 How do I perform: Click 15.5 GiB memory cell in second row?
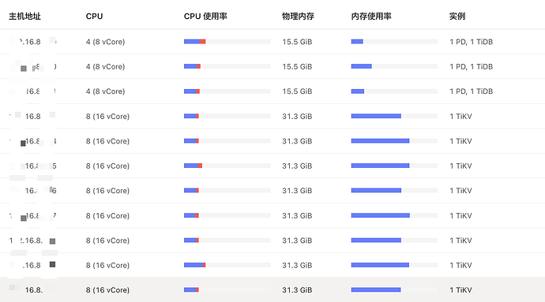297,67
